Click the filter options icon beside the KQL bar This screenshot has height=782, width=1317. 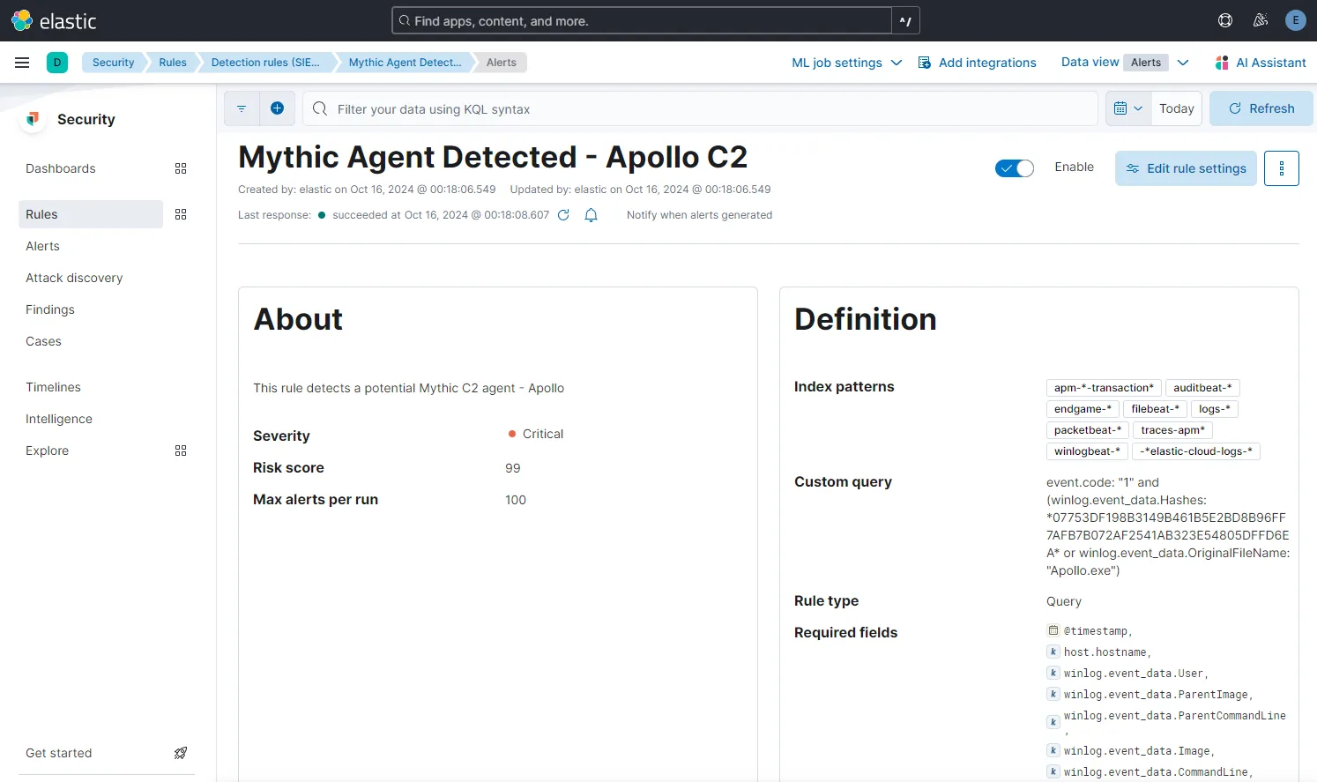click(242, 108)
